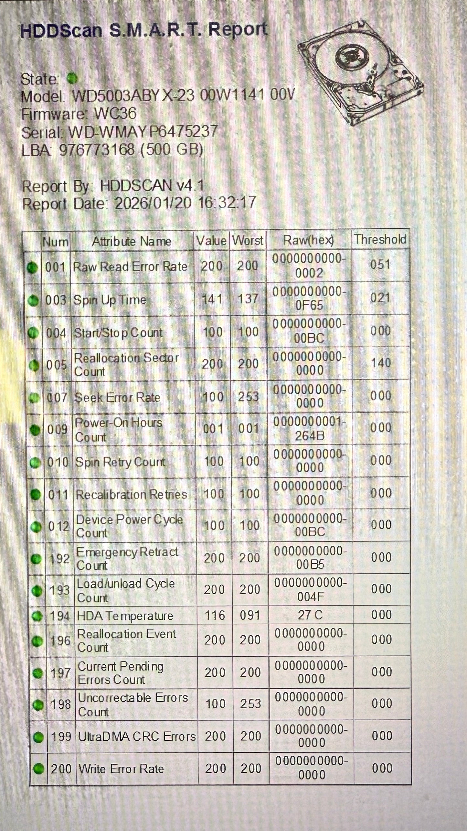The height and width of the screenshot is (831, 467).
Task: Click threshold '021' in Spin Up Time row
Action: pyautogui.click(x=380, y=298)
